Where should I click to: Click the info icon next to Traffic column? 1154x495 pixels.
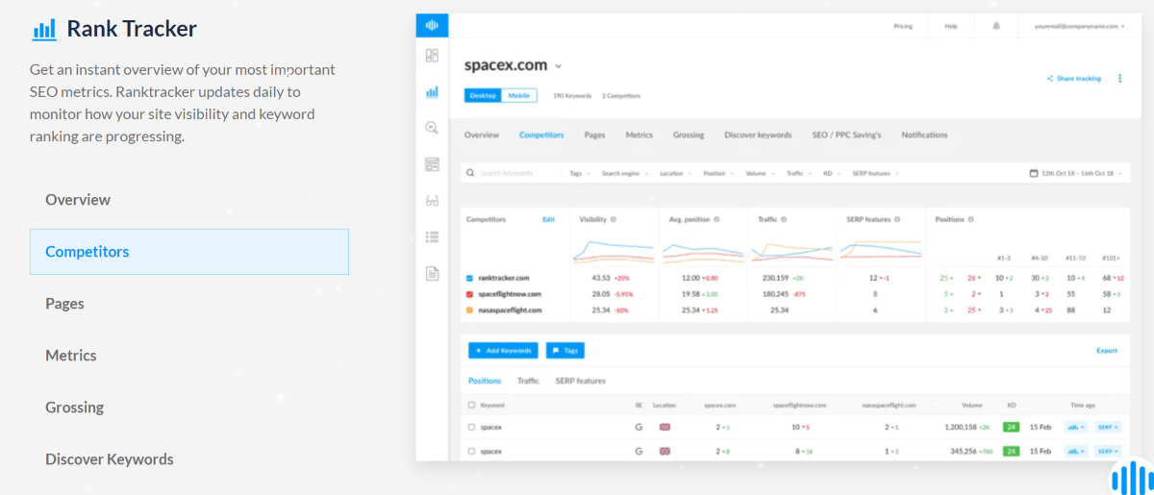pos(784,219)
